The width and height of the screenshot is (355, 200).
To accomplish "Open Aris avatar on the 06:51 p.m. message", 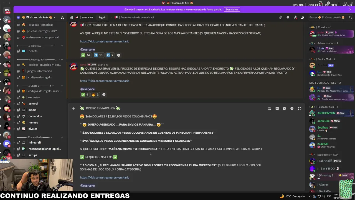I will point(73,67).
